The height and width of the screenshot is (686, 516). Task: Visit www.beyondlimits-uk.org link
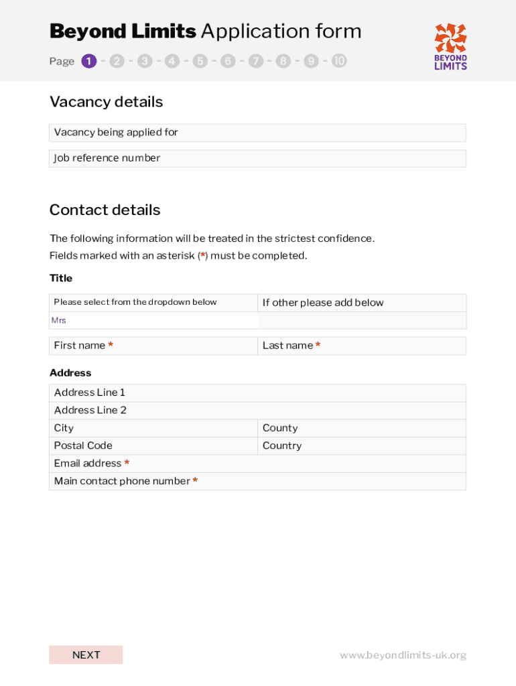tap(403, 655)
